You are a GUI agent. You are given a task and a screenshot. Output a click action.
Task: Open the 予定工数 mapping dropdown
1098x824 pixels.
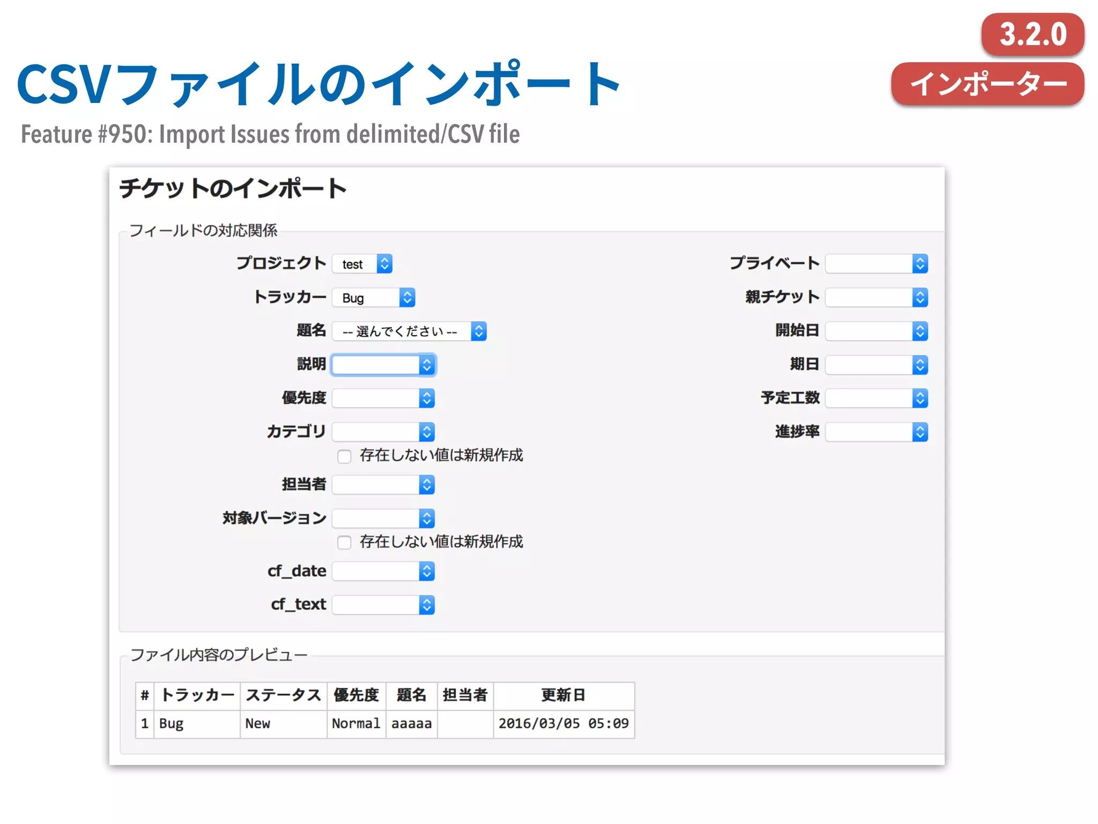click(x=877, y=399)
